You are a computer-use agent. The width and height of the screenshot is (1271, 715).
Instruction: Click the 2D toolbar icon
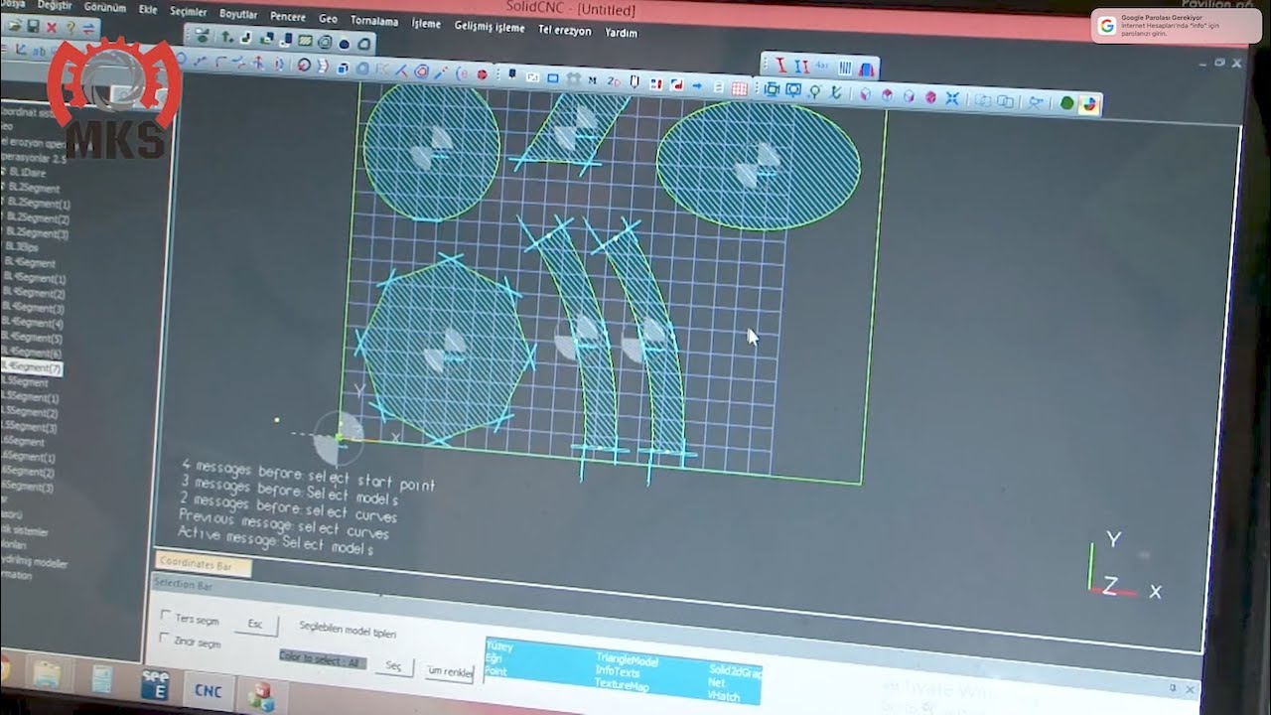[x=613, y=81]
